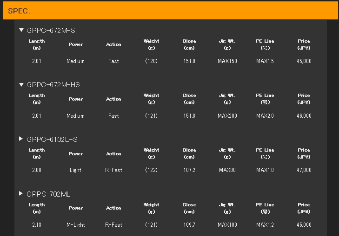Collapse the GPPC-672M-HS disclosure triangle
339x236 pixels.
(x=21, y=85)
